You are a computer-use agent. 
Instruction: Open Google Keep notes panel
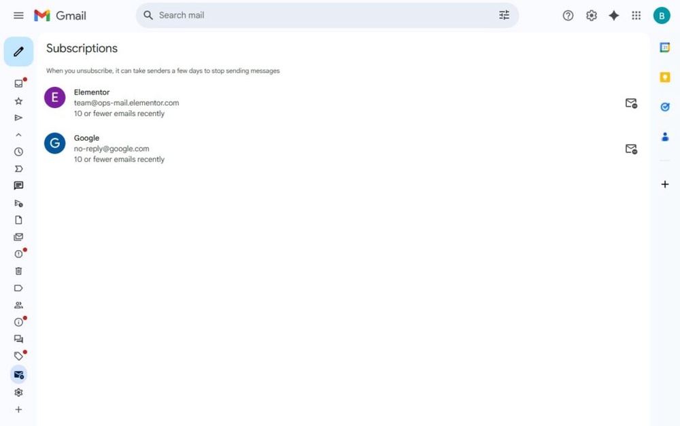(x=664, y=77)
